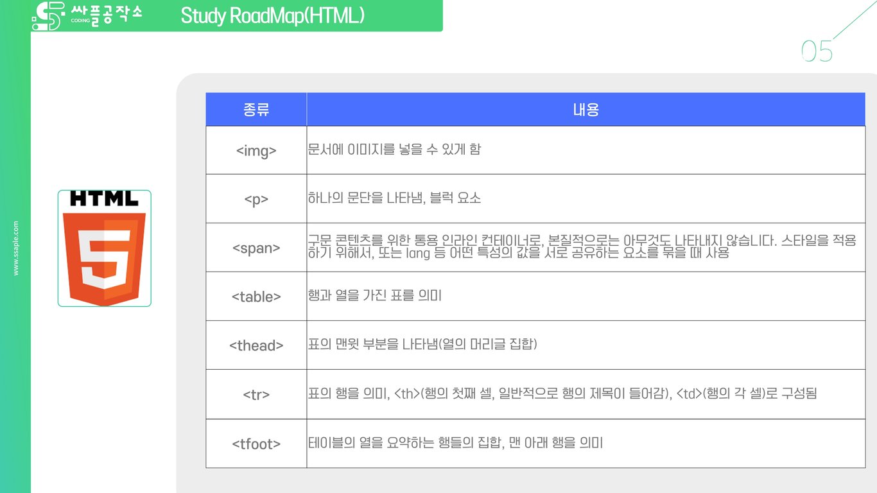The width and height of the screenshot is (877, 493).
Task: Select the <img> tag cell
Action: pos(256,150)
